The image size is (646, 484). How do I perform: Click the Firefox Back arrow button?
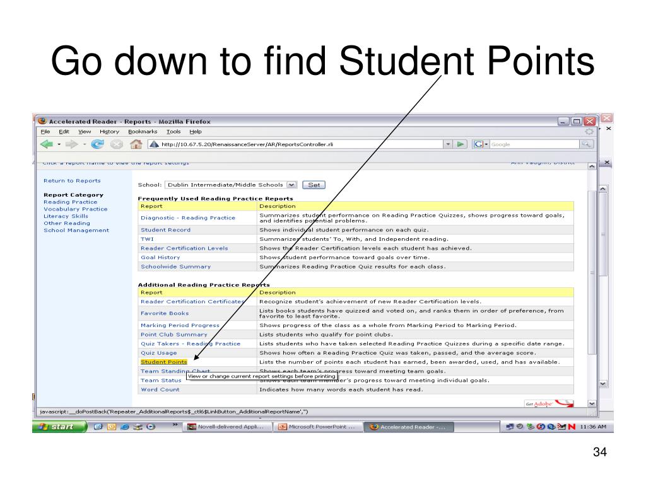[47, 144]
